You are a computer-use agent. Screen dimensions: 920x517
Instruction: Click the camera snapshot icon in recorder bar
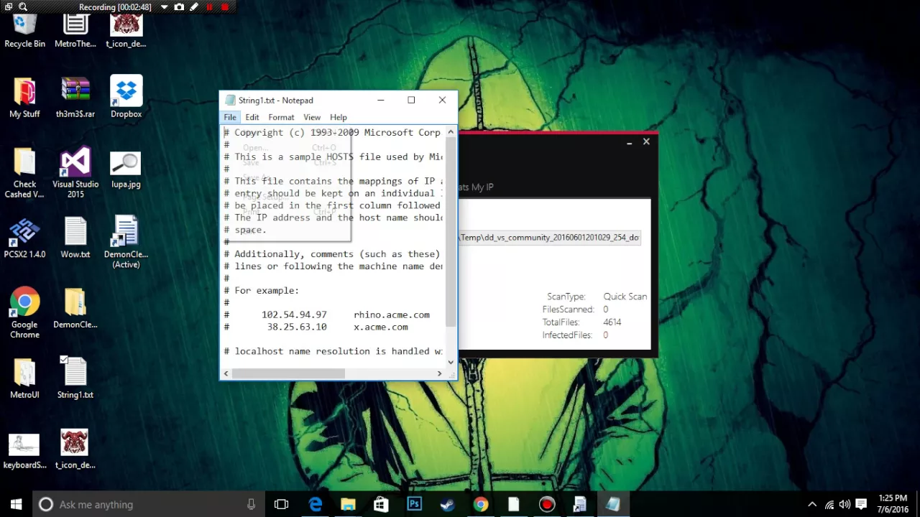[x=179, y=7]
